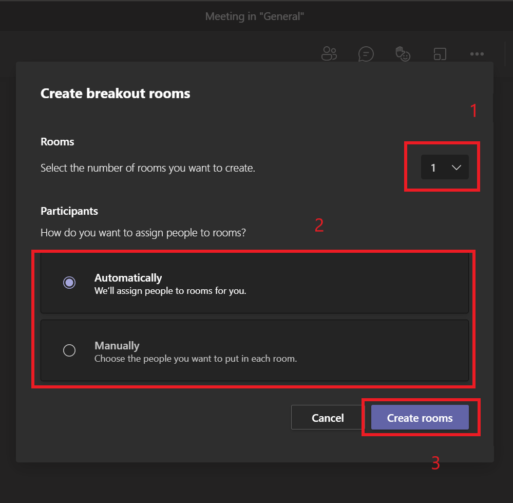The image size is (513, 503).
Task: Select the Manually radio button
Action: click(x=69, y=350)
